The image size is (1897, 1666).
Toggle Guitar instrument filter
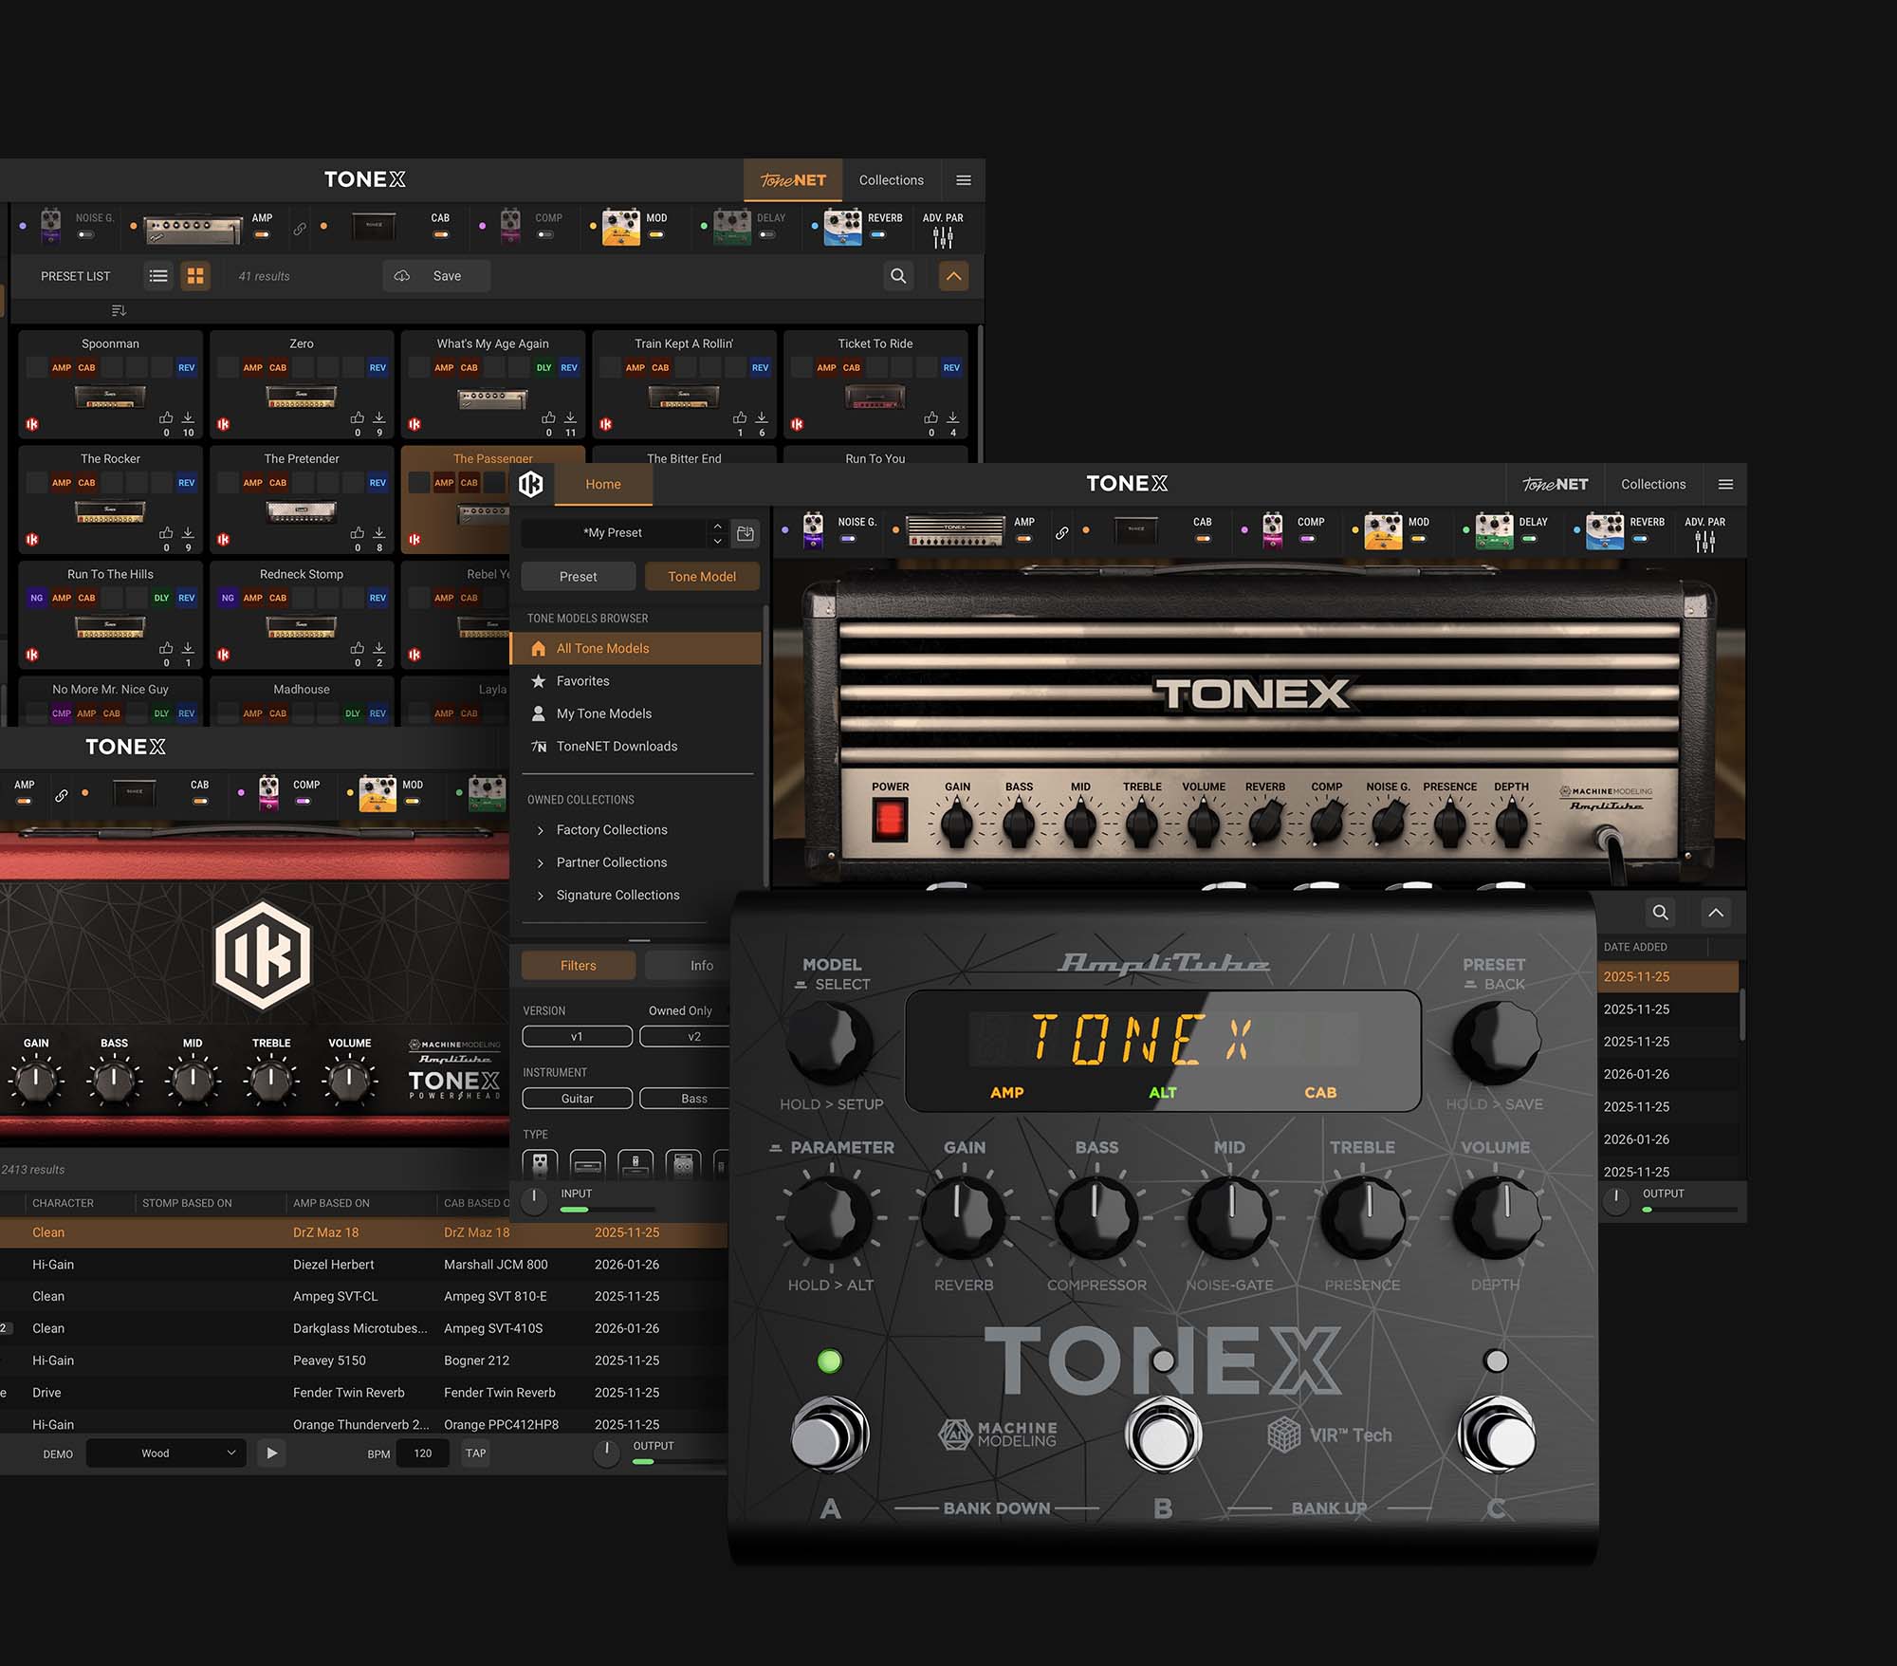[x=577, y=1098]
